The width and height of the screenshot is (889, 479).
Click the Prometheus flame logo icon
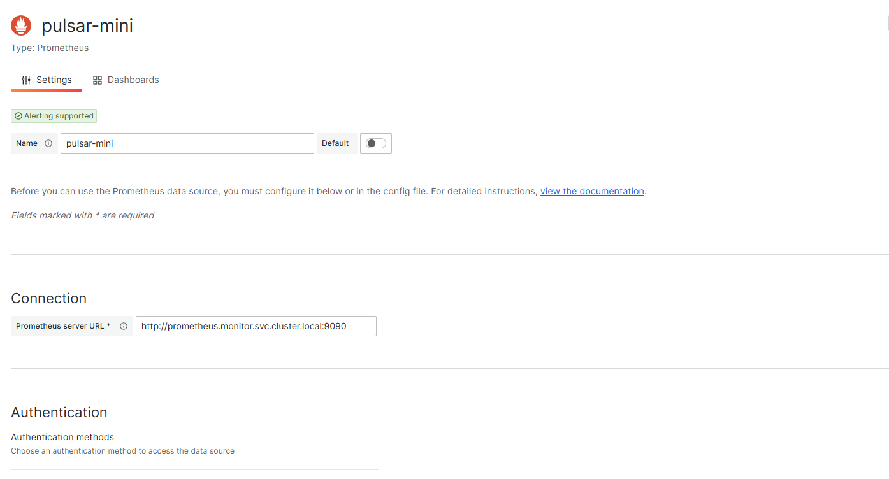coord(21,25)
